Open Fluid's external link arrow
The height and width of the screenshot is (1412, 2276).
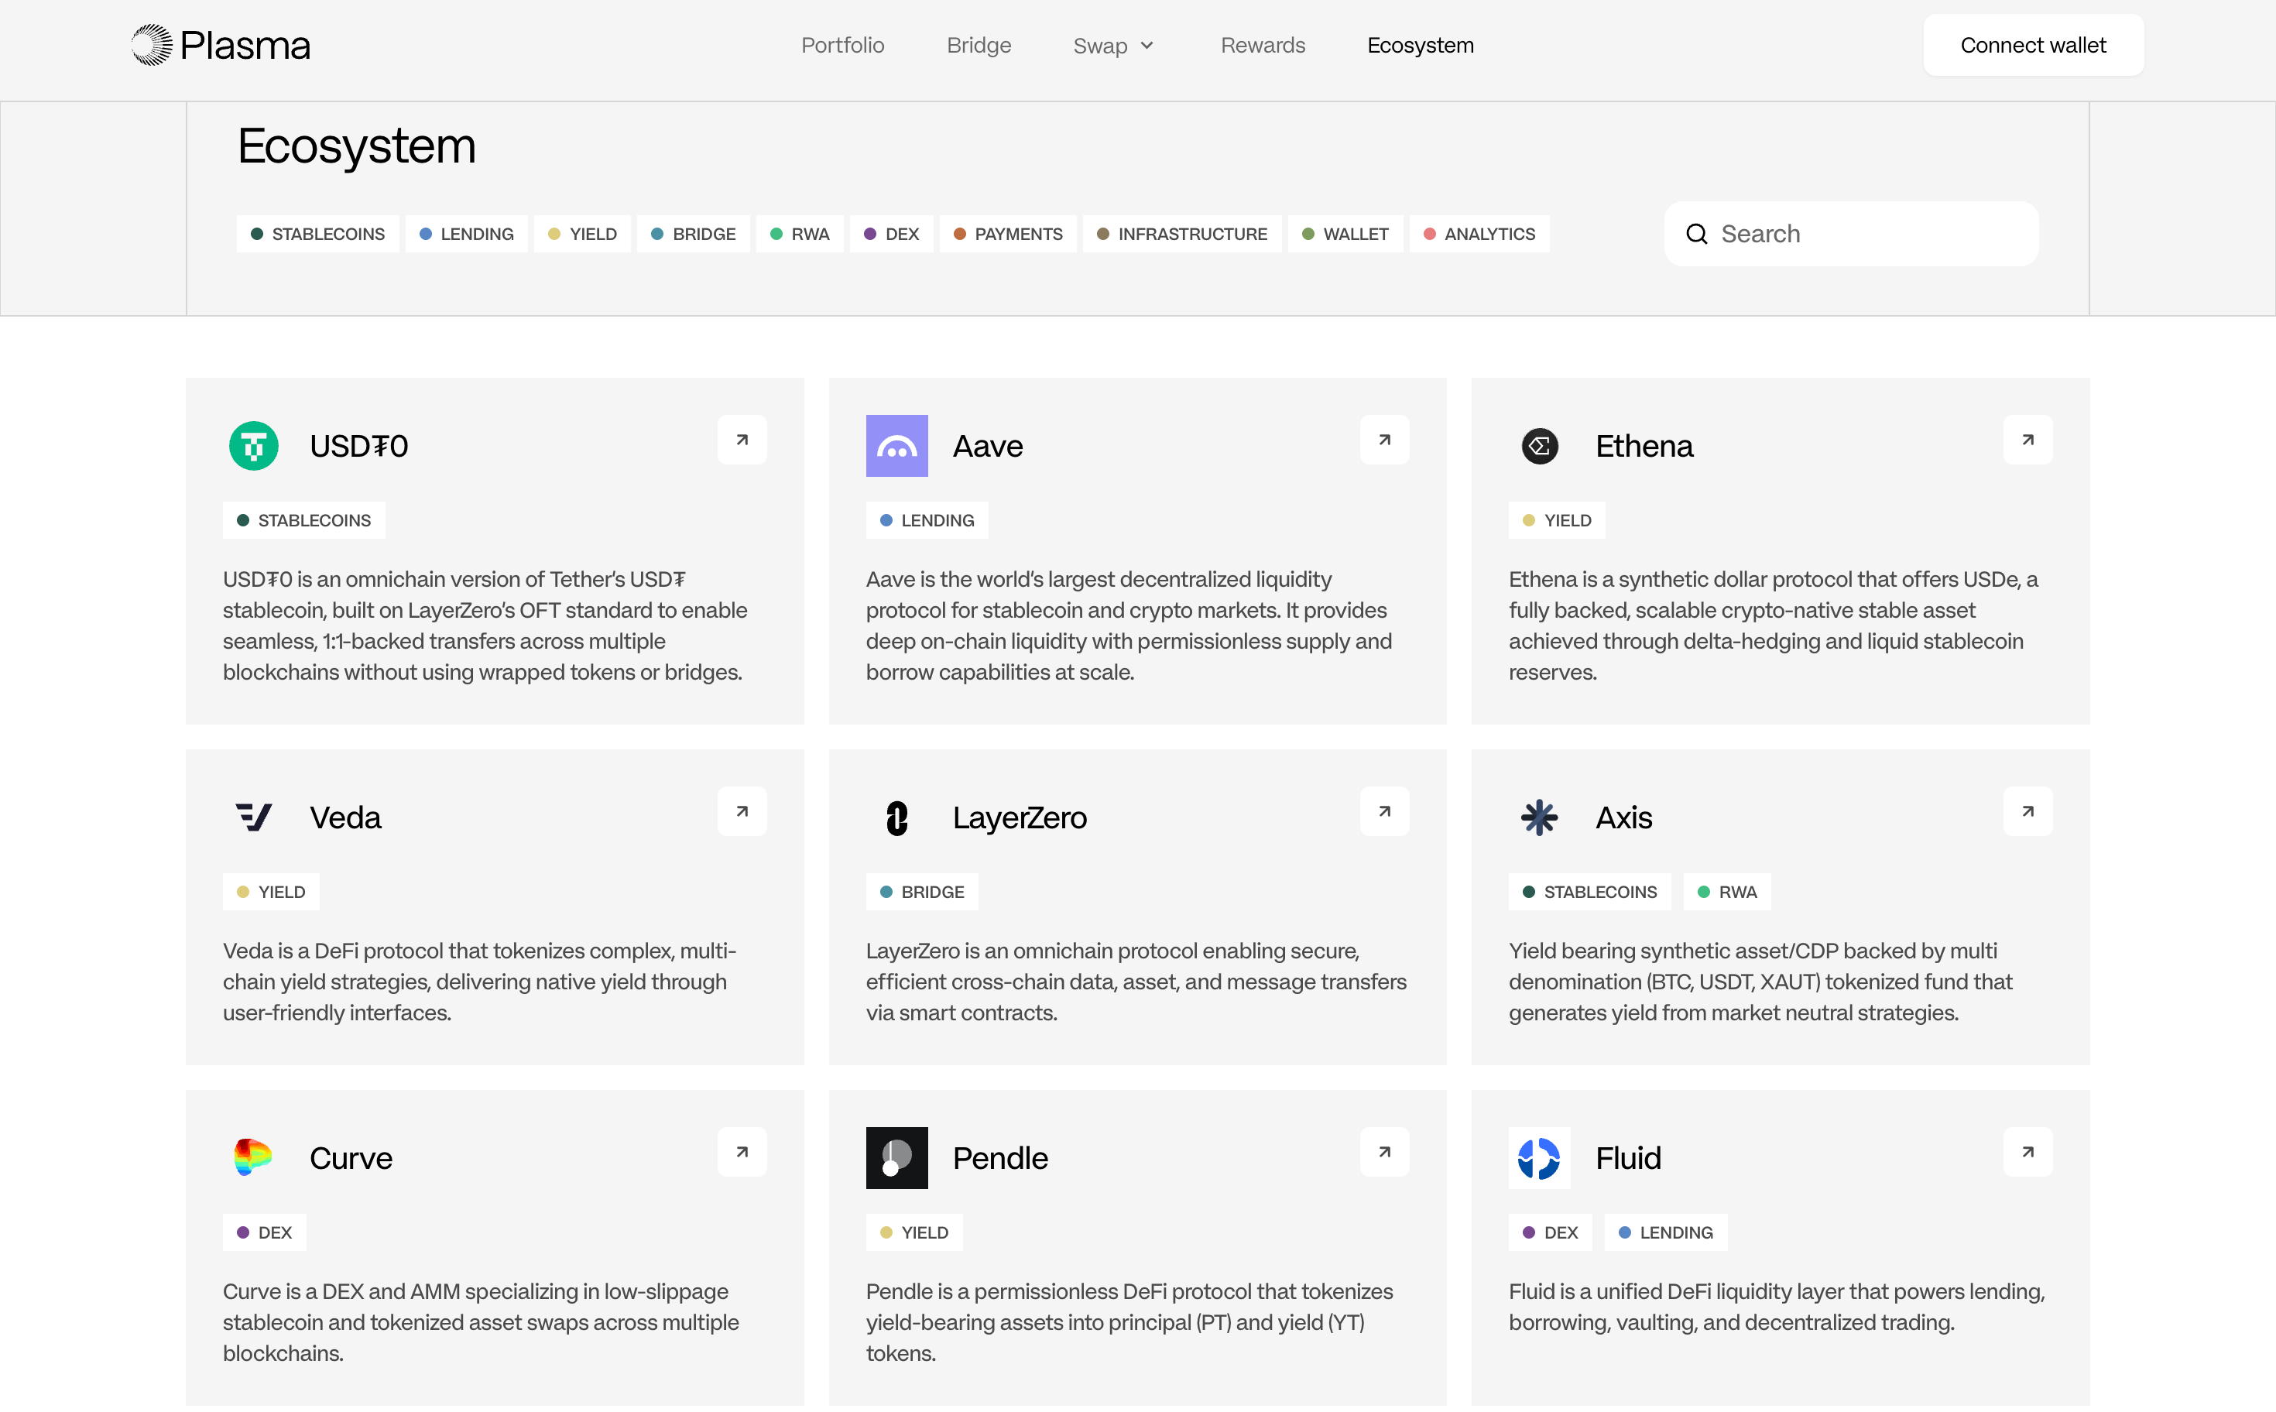click(2027, 1151)
